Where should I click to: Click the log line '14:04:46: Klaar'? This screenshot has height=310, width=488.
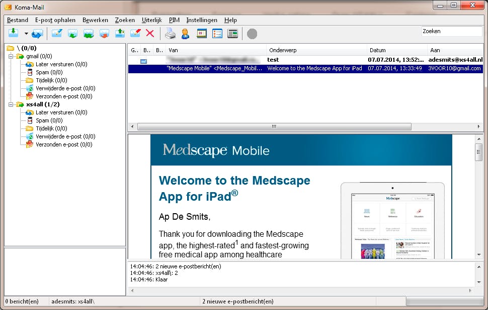click(149, 279)
